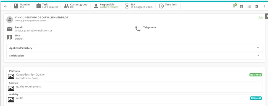
Task: Open the widgets grid icon in top bar
Action: pos(241,6)
